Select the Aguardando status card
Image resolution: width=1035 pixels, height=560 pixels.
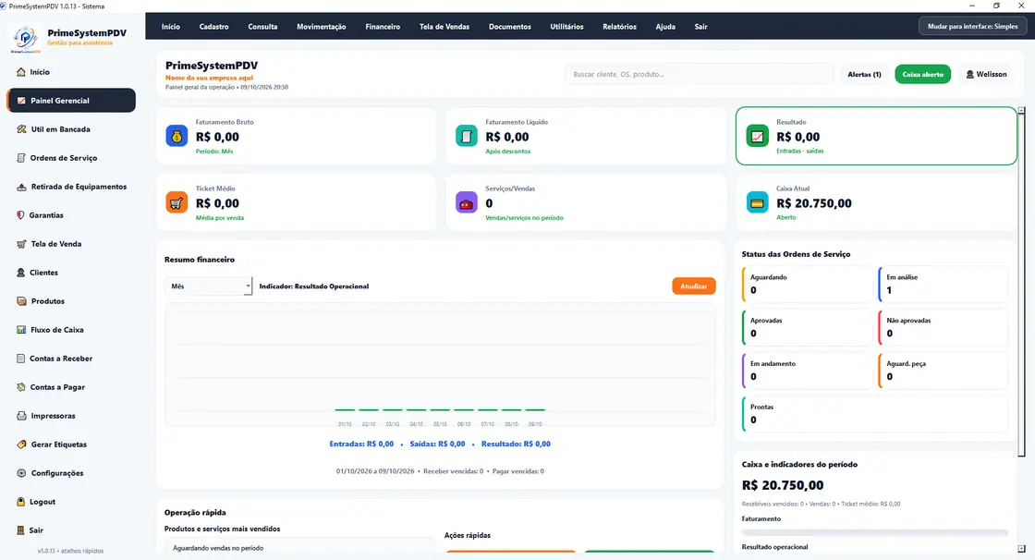click(808, 284)
